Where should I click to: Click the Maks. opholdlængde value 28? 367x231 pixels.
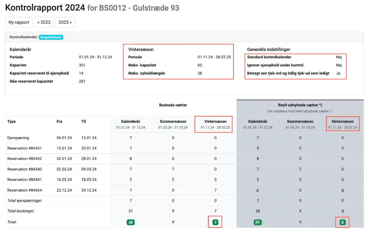point(200,73)
